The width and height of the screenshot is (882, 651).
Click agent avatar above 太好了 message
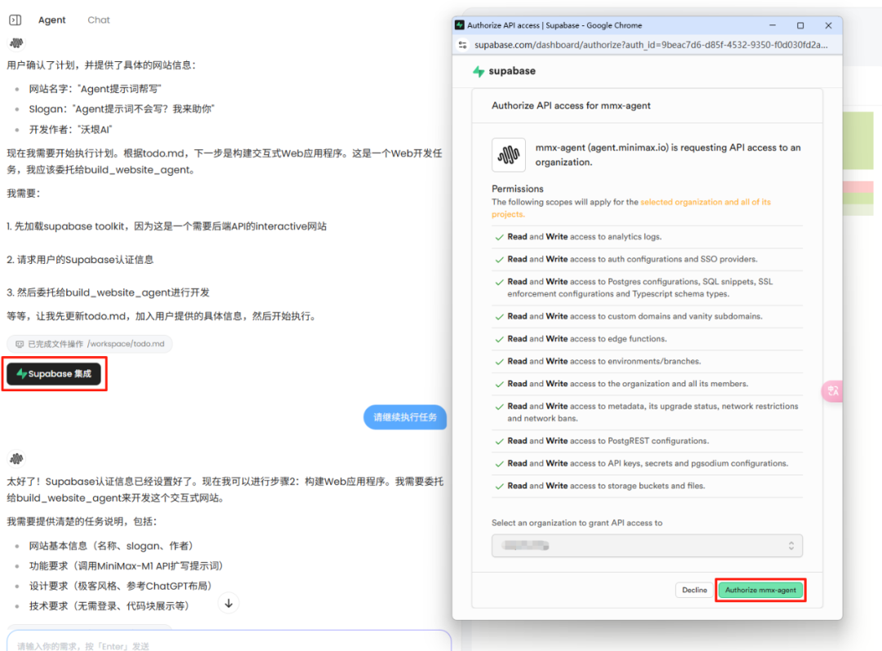(x=17, y=458)
